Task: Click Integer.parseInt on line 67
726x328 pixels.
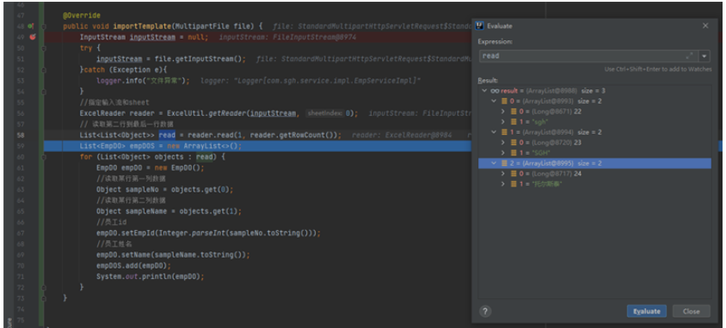Action: pyautogui.click(x=193, y=234)
